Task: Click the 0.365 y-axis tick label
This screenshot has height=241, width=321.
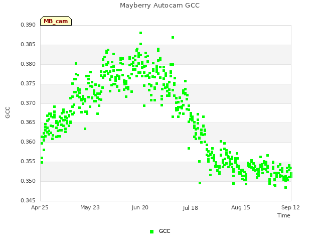Action: tap(28, 123)
